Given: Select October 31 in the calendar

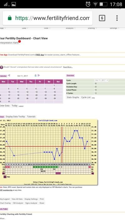Looking at the screenshot, I should click(9, 102).
